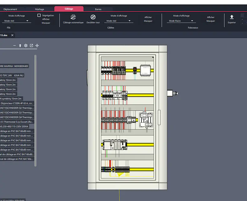The width and height of the screenshot is (247, 201).
Task: Click Masquer in the Câbles group
Action: (148, 21)
